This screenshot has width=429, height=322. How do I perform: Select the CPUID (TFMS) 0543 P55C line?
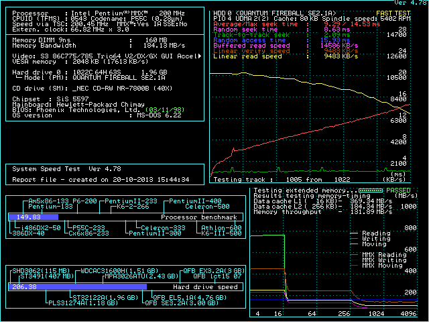click(98, 19)
